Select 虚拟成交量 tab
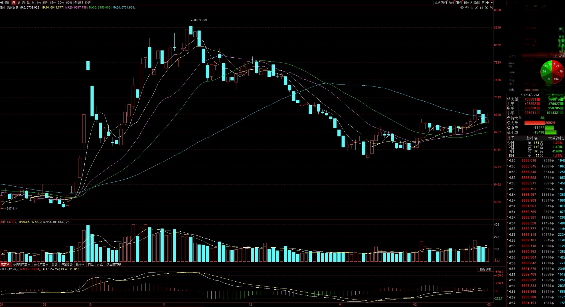 pos(41,264)
